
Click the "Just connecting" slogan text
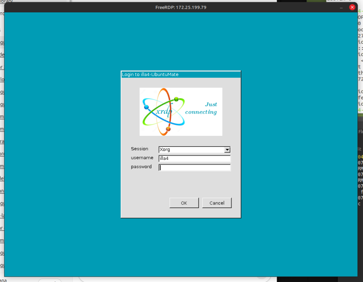[x=202, y=109]
